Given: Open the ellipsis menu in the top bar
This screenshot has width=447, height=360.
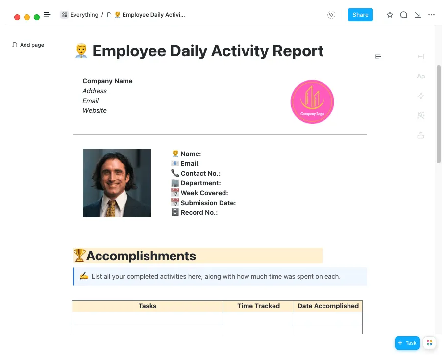Looking at the screenshot, I should pos(431,15).
